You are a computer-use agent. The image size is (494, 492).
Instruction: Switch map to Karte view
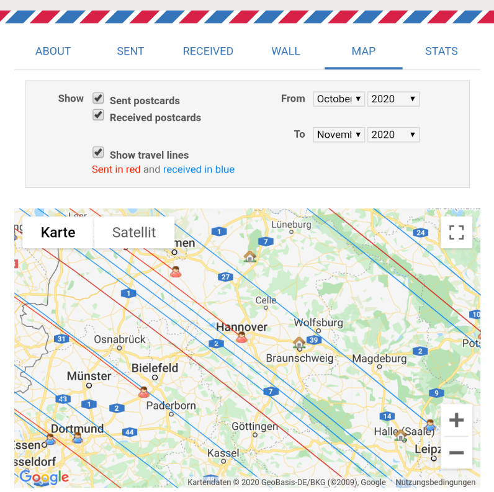(x=58, y=233)
